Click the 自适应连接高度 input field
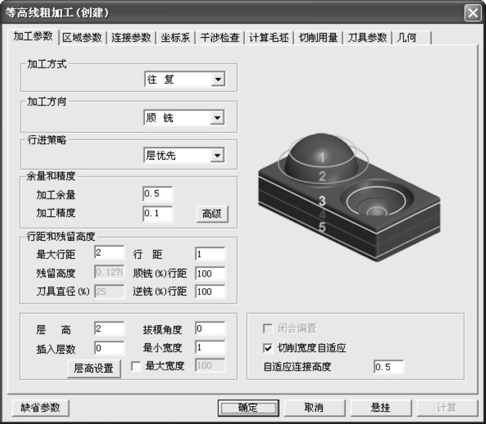486x424 pixels. pyautogui.click(x=389, y=367)
